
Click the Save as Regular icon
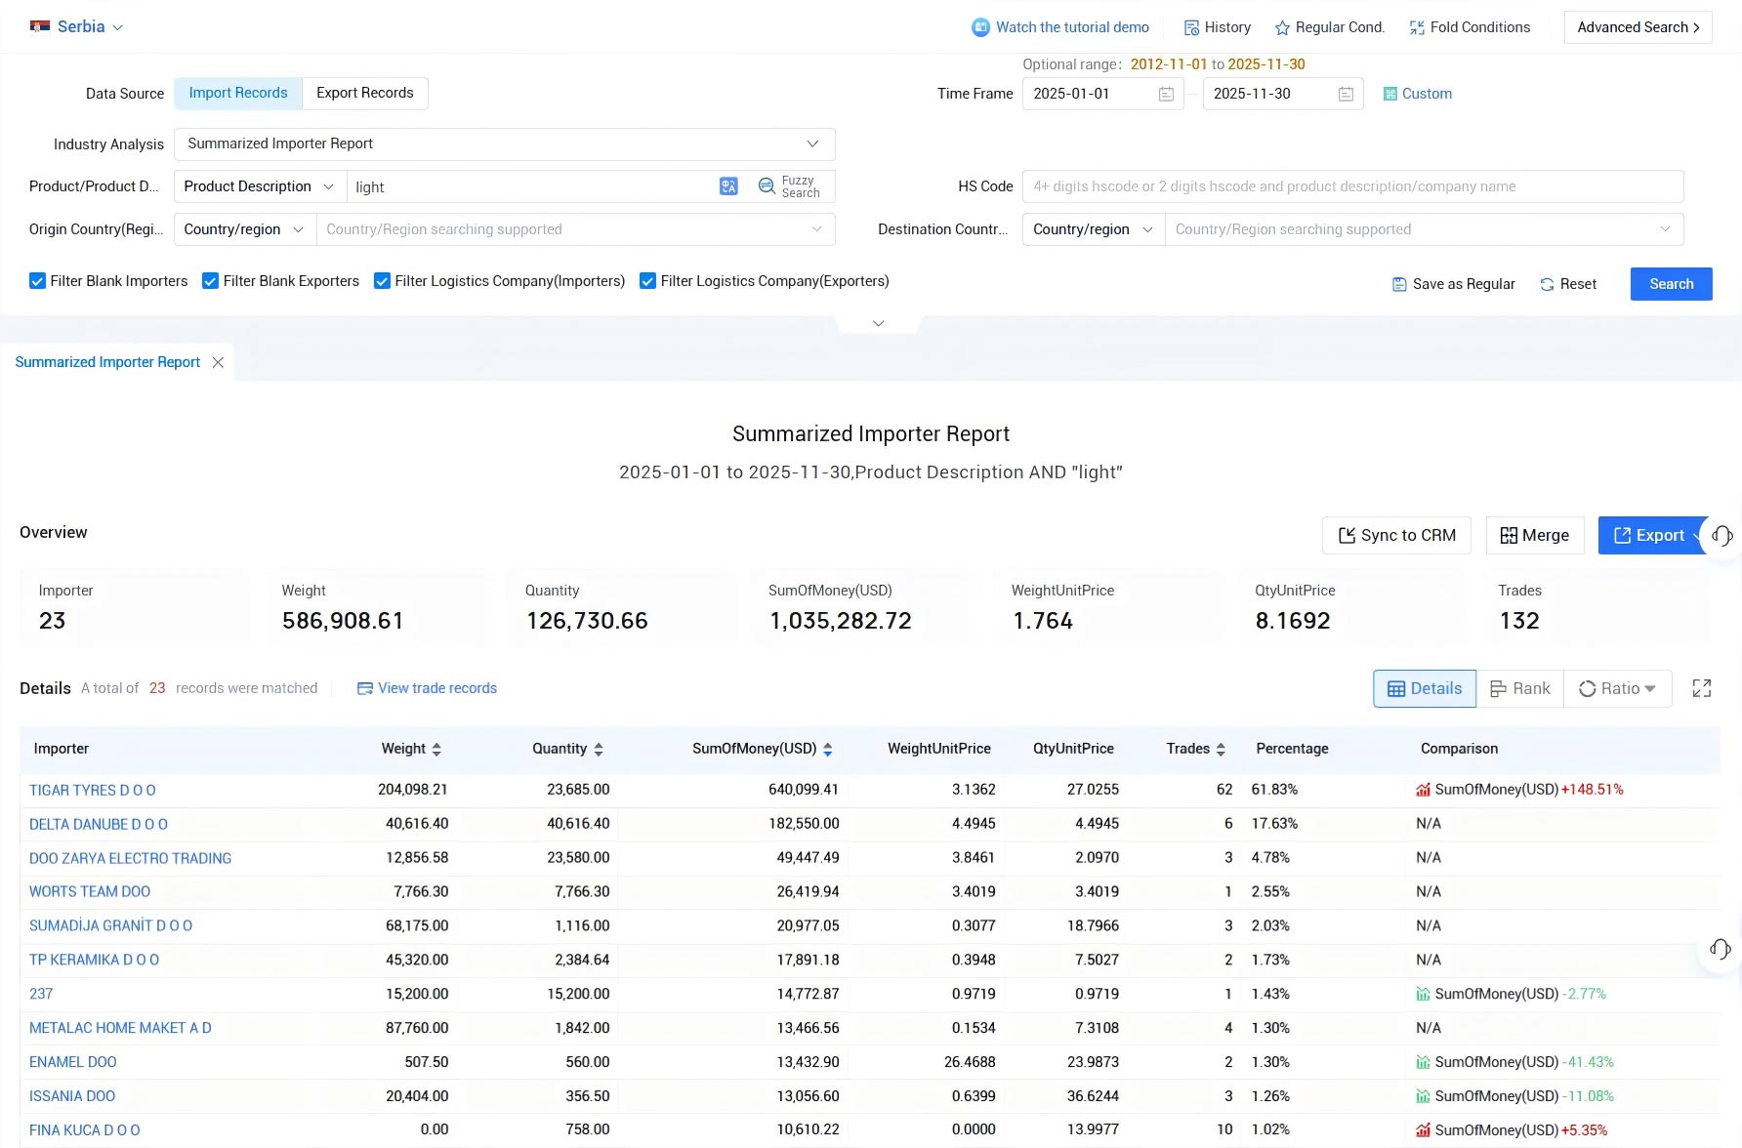(1399, 284)
